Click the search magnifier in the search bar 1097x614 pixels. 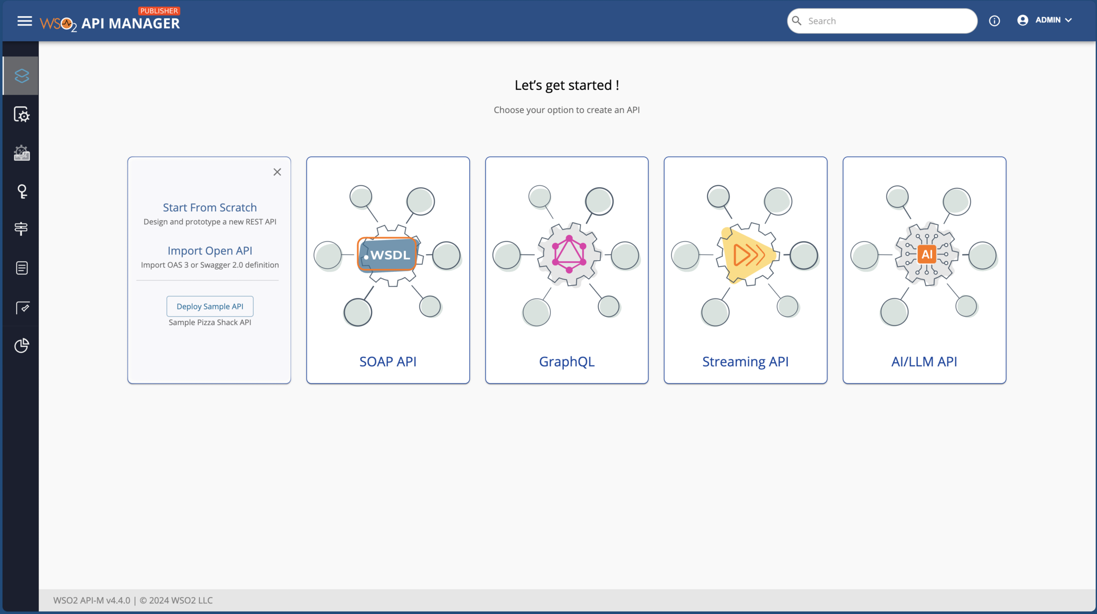[797, 20]
